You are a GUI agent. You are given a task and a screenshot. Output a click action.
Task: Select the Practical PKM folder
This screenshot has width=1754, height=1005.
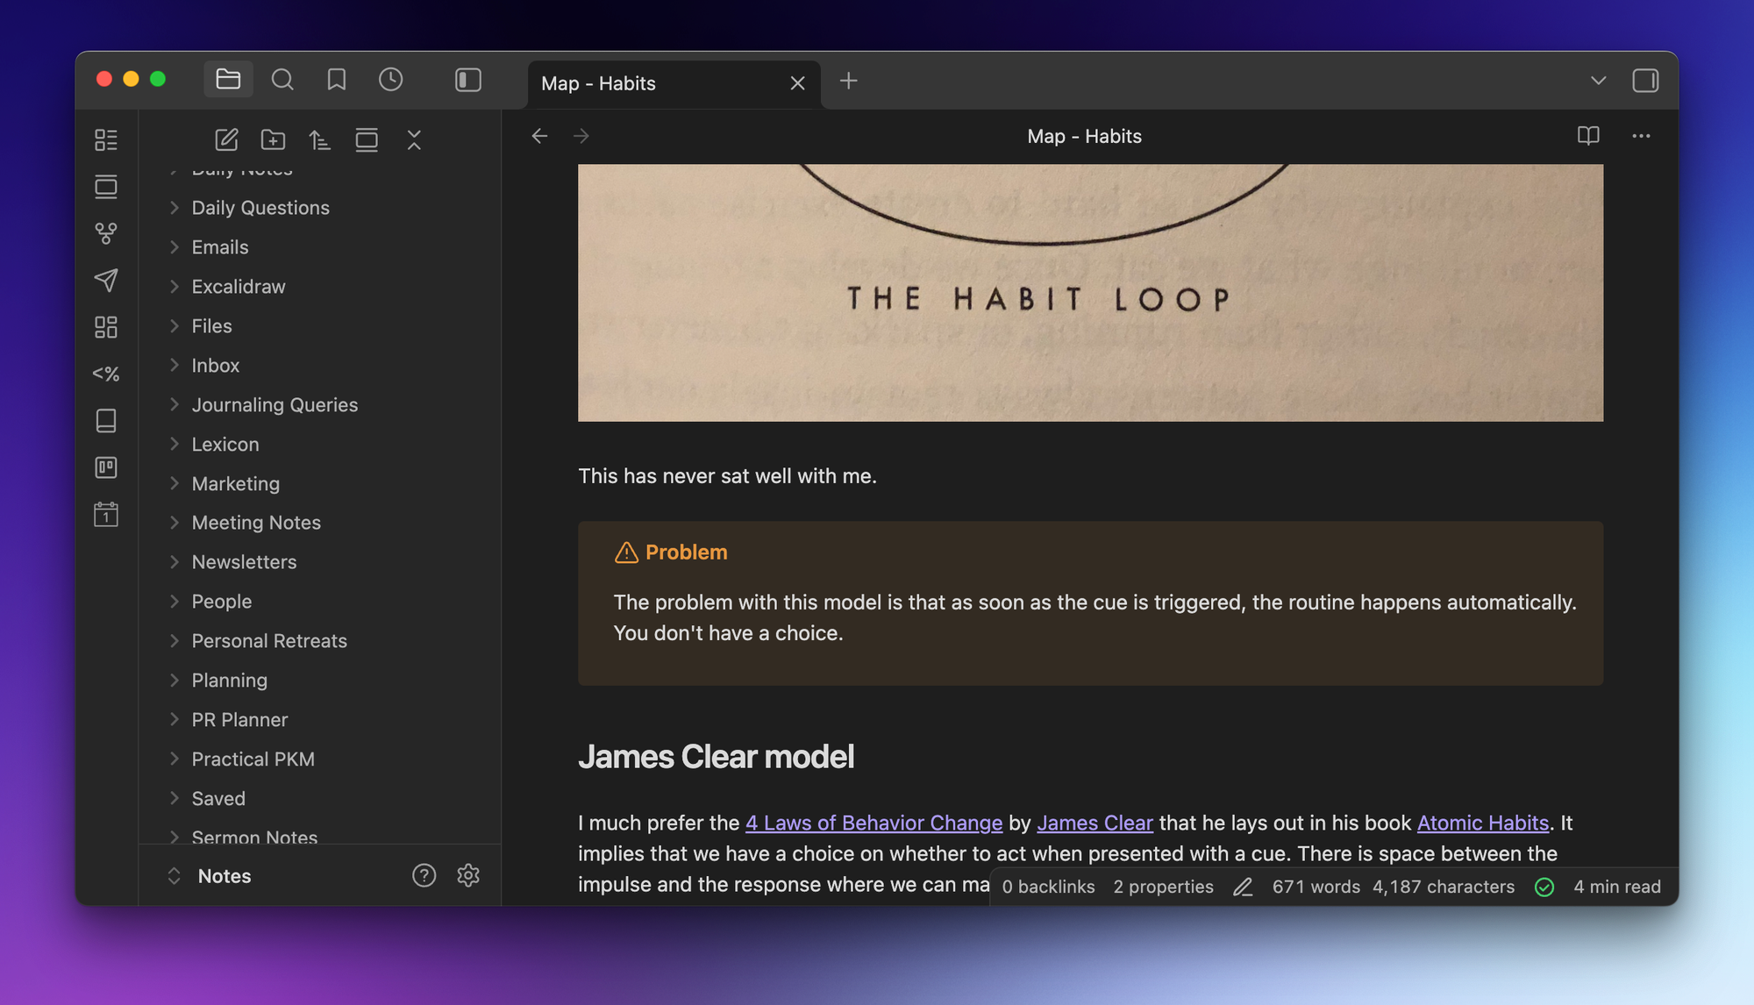pos(253,759)
